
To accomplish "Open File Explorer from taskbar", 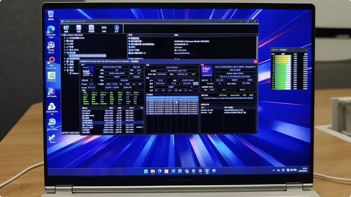I will (153, 171).
